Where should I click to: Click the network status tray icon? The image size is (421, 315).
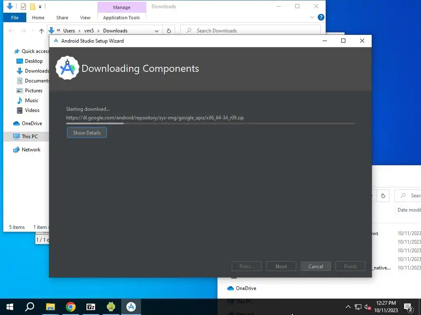[358, 307]
